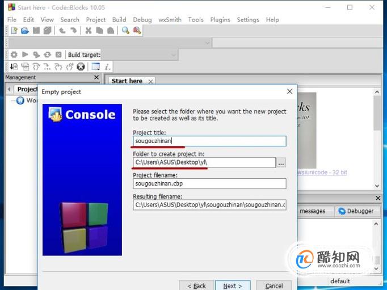The width and height of the screenshot is (387, 290).
Task: Click the Debugging windows icon
Action: pyautogui.click(x=96, y=66)
